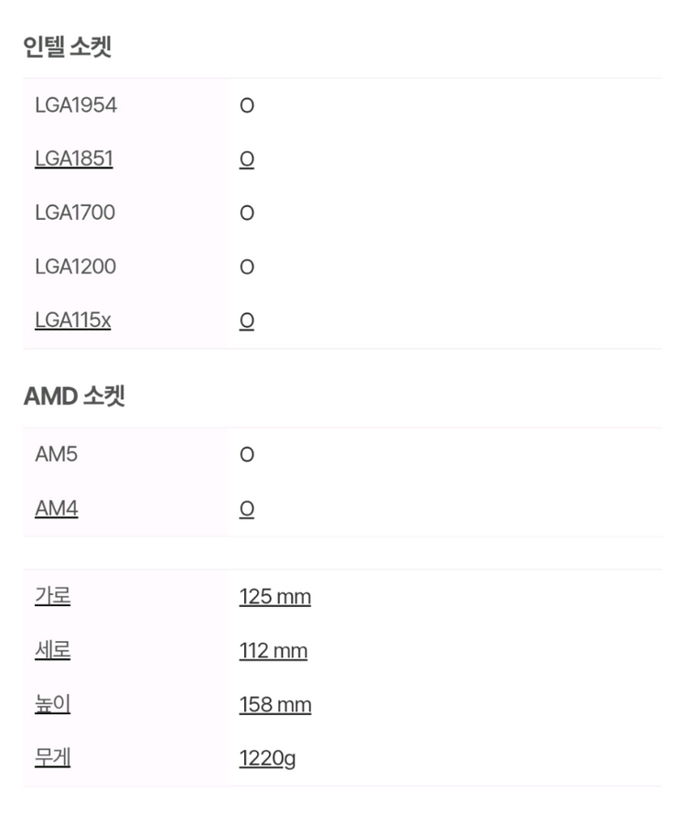Click the AM4 socket link

[x=57, y=509]
